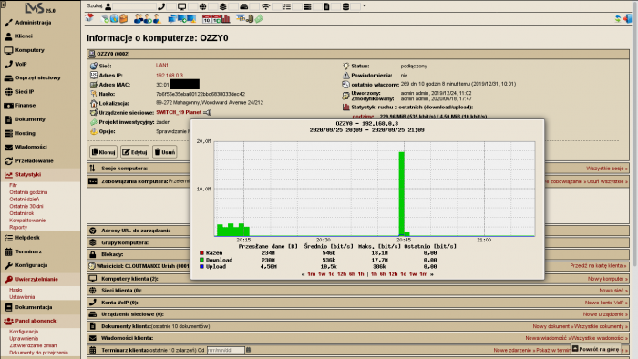Click the logout arrow icon at top right
638x359 pixels.
click(627, 18)
